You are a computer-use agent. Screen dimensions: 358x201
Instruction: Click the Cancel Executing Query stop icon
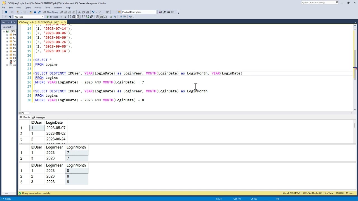[x=61, y=17]
